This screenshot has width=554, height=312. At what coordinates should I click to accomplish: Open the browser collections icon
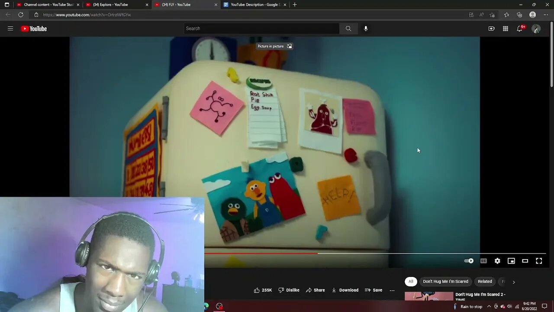point(519,15)
